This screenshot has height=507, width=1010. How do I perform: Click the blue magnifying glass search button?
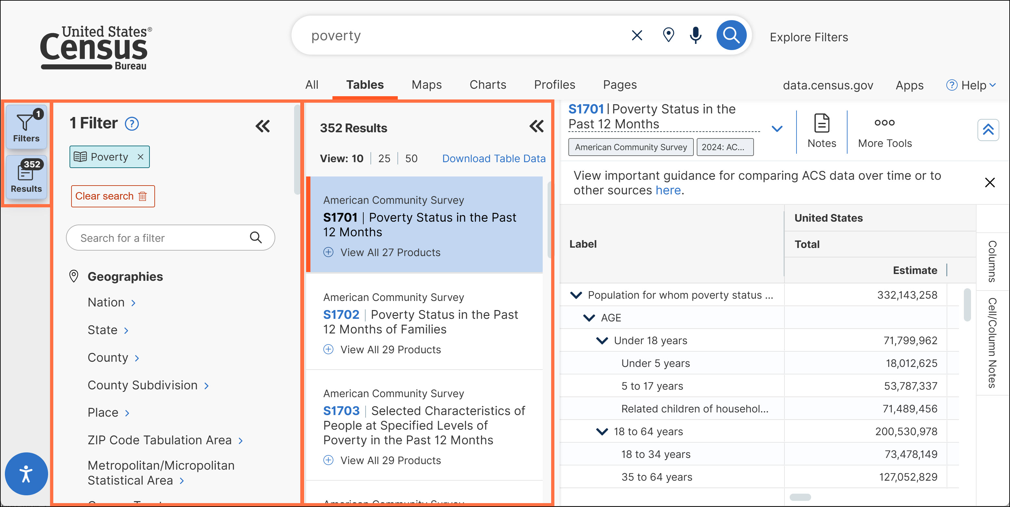[731, 35]
